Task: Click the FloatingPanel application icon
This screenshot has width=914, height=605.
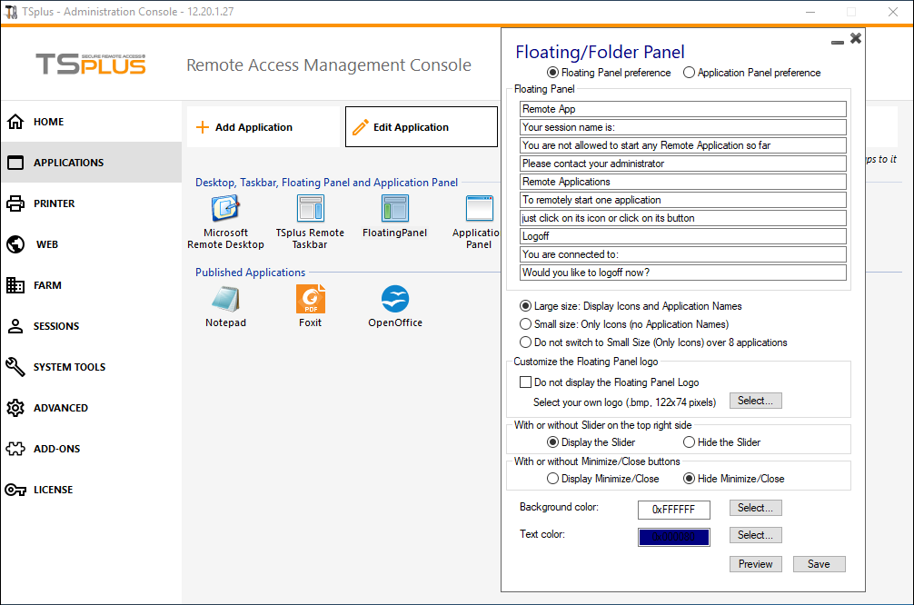Action: coord(394,209)
